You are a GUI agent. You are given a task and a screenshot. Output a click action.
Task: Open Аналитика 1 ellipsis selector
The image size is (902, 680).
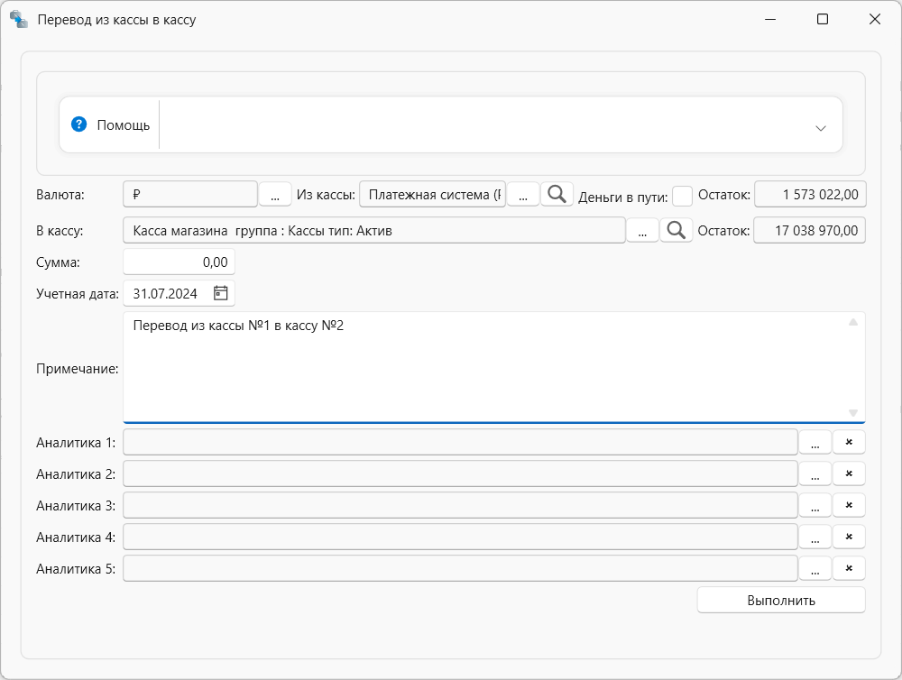815,443
